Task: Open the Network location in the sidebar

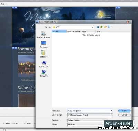Action: (x=44, y=73)
